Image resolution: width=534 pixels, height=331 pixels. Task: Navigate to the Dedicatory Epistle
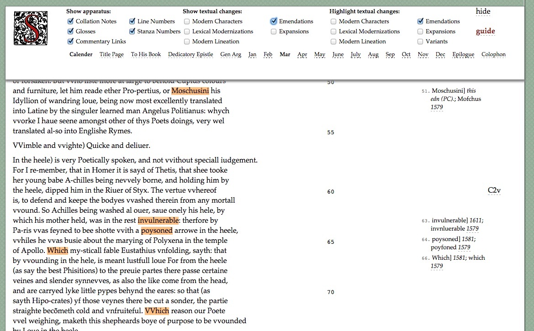point(190,54)
